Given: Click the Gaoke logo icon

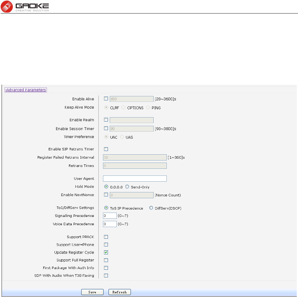Looking at the screenshot, I should [x=7, y=6].
